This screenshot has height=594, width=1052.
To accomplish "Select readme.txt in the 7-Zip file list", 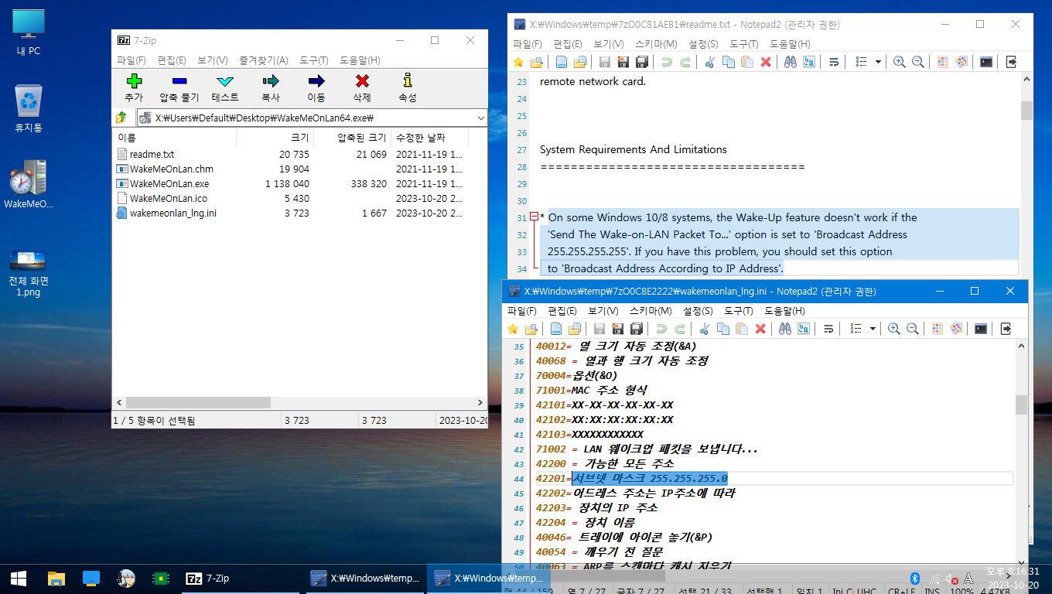I will (x=152, y=155).
